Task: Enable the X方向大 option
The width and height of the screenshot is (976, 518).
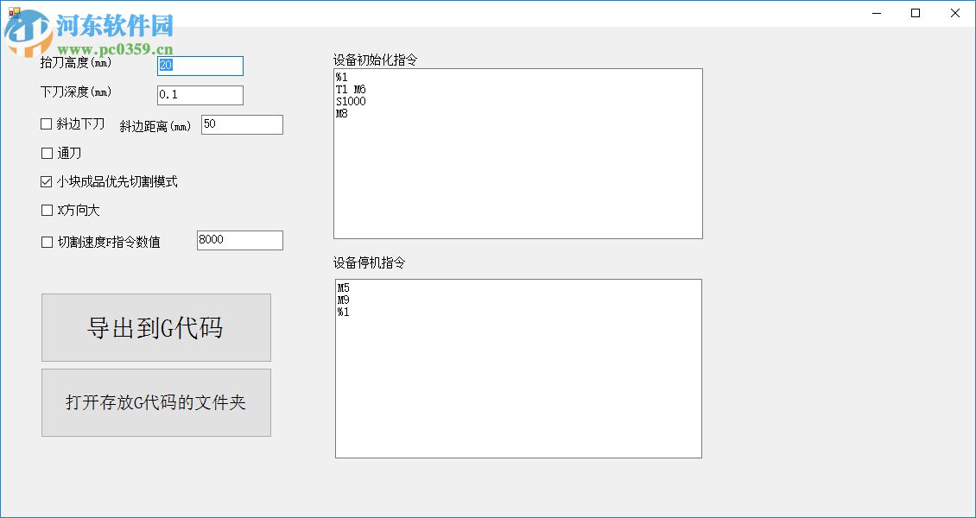Action: pyautogui.click(x=46, y=210)
